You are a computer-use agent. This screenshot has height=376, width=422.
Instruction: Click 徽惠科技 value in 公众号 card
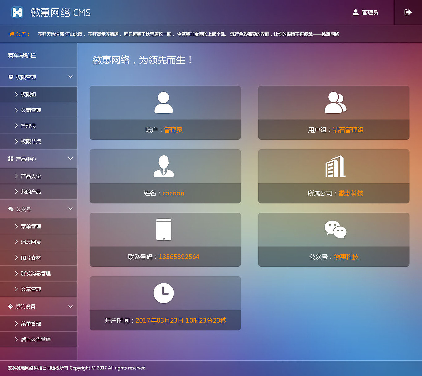point(347,257)
